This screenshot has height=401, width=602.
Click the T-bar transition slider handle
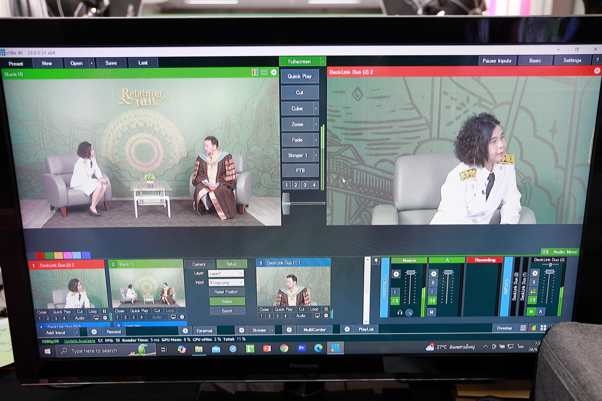coord(286,203)
